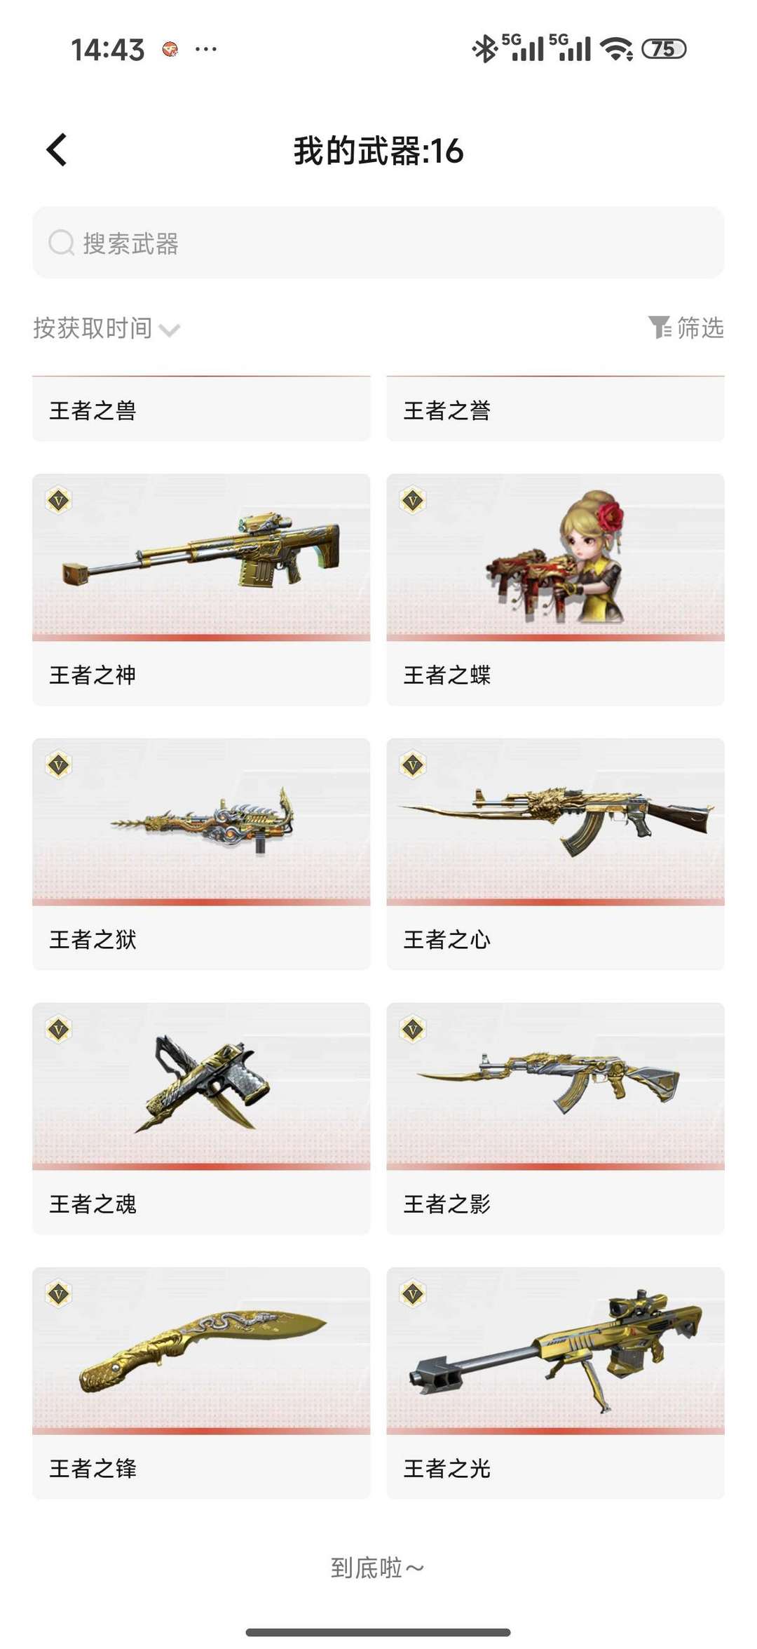Tap the V badge on 王者之锋 card
Viewport: 757px width, 1649px height.
[x=59, y=1294]
